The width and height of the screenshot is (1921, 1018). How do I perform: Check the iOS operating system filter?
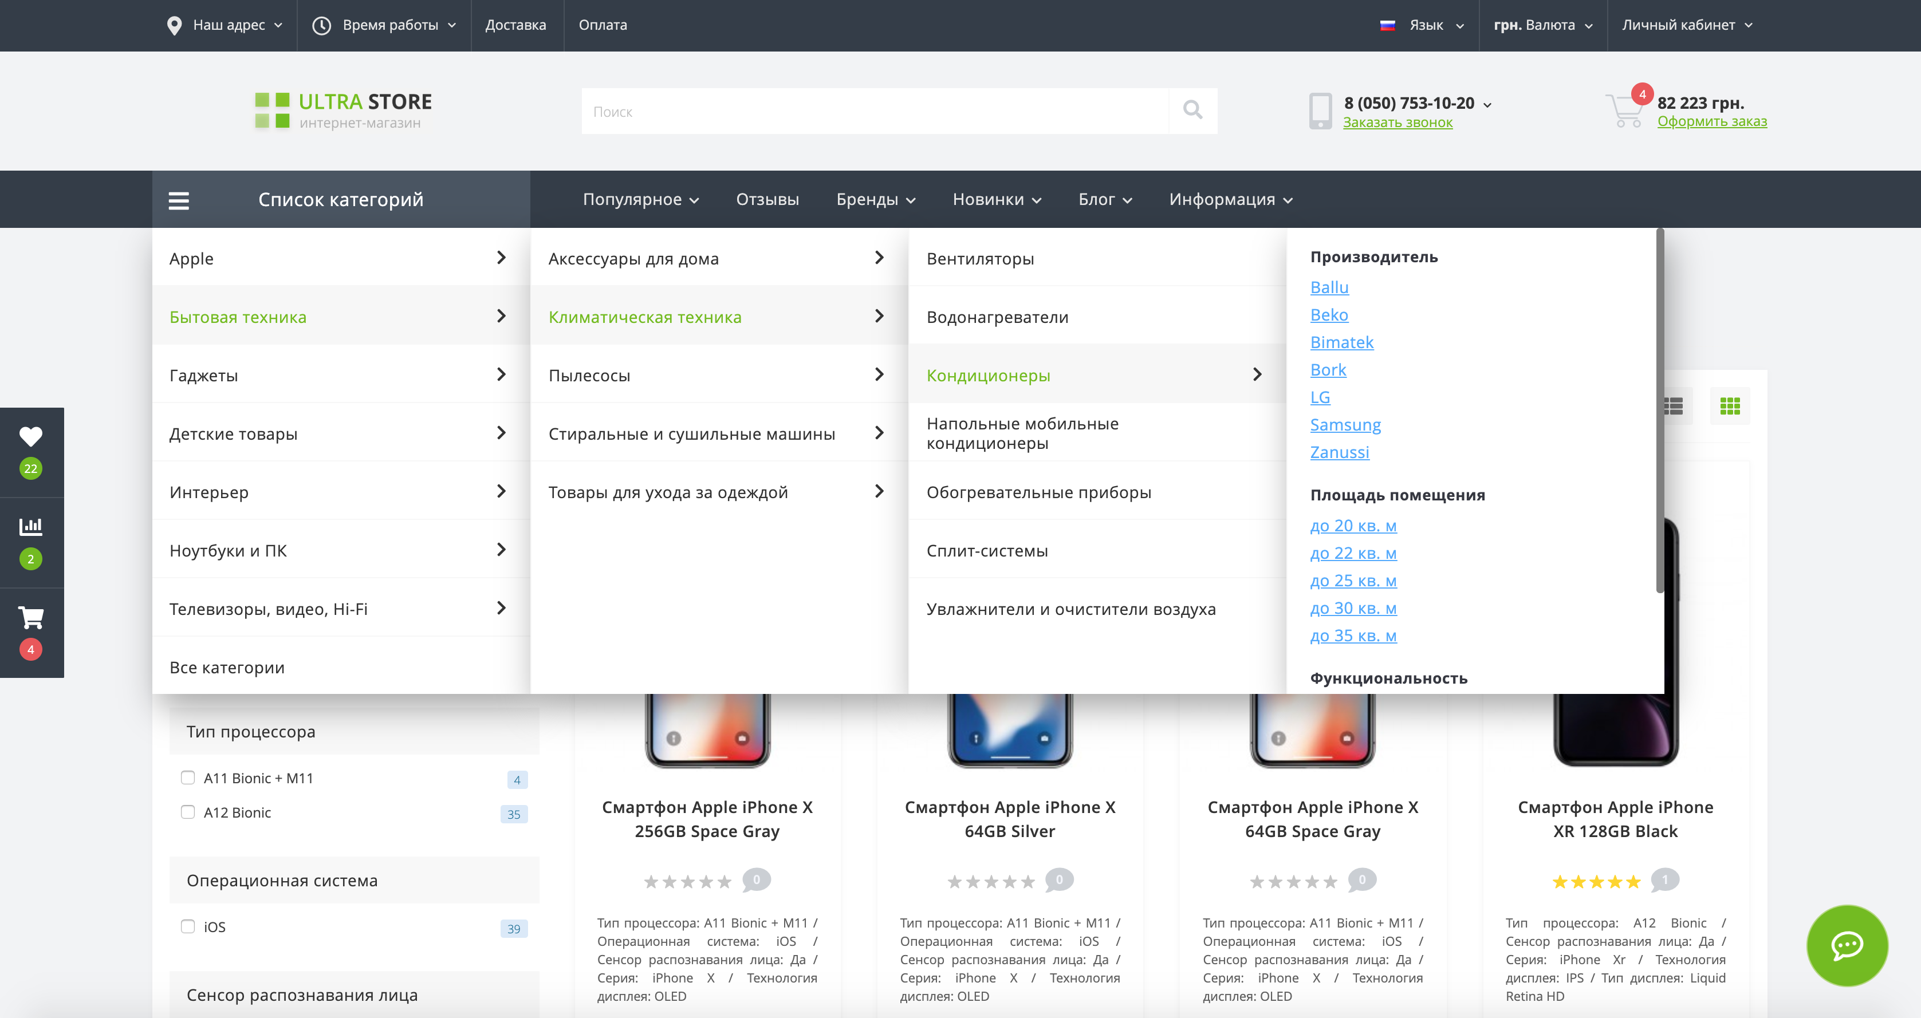[188, 926]
